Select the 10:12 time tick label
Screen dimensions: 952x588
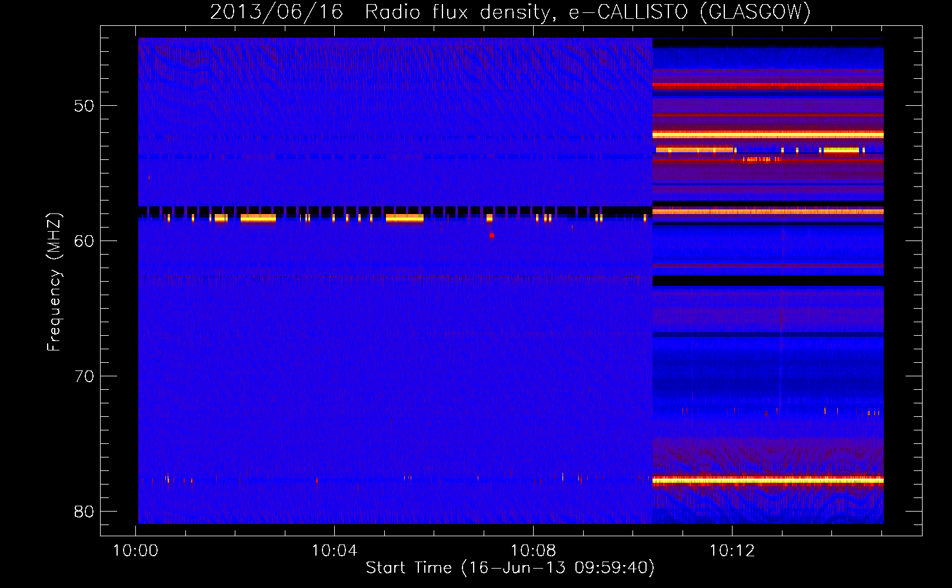tap(733, 551)
